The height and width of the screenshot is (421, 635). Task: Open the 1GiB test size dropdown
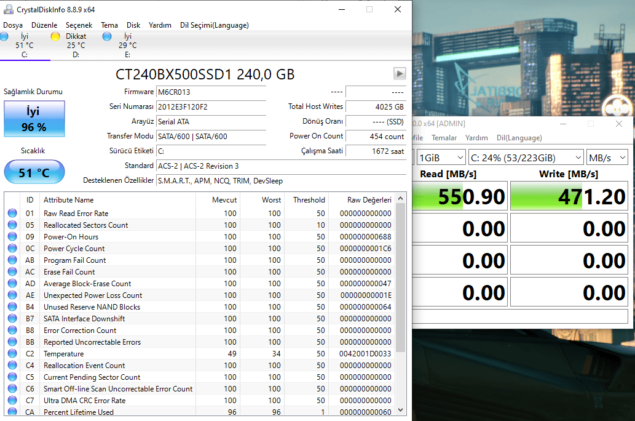[441, 158]
